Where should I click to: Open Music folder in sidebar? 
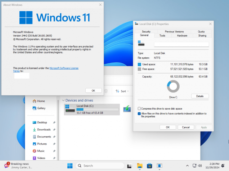tap(39, 151)
